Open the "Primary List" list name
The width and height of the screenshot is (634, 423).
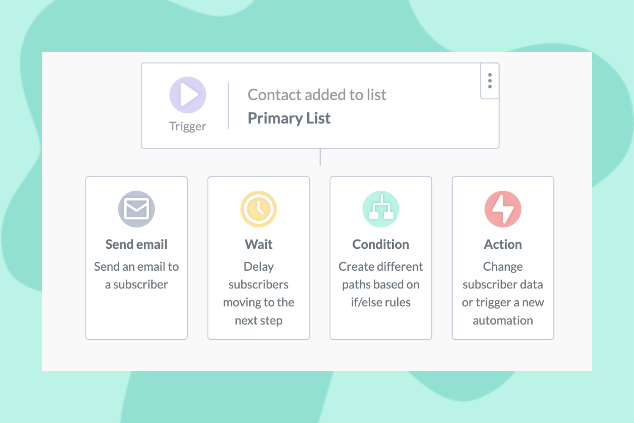click(x=289, y=118)
